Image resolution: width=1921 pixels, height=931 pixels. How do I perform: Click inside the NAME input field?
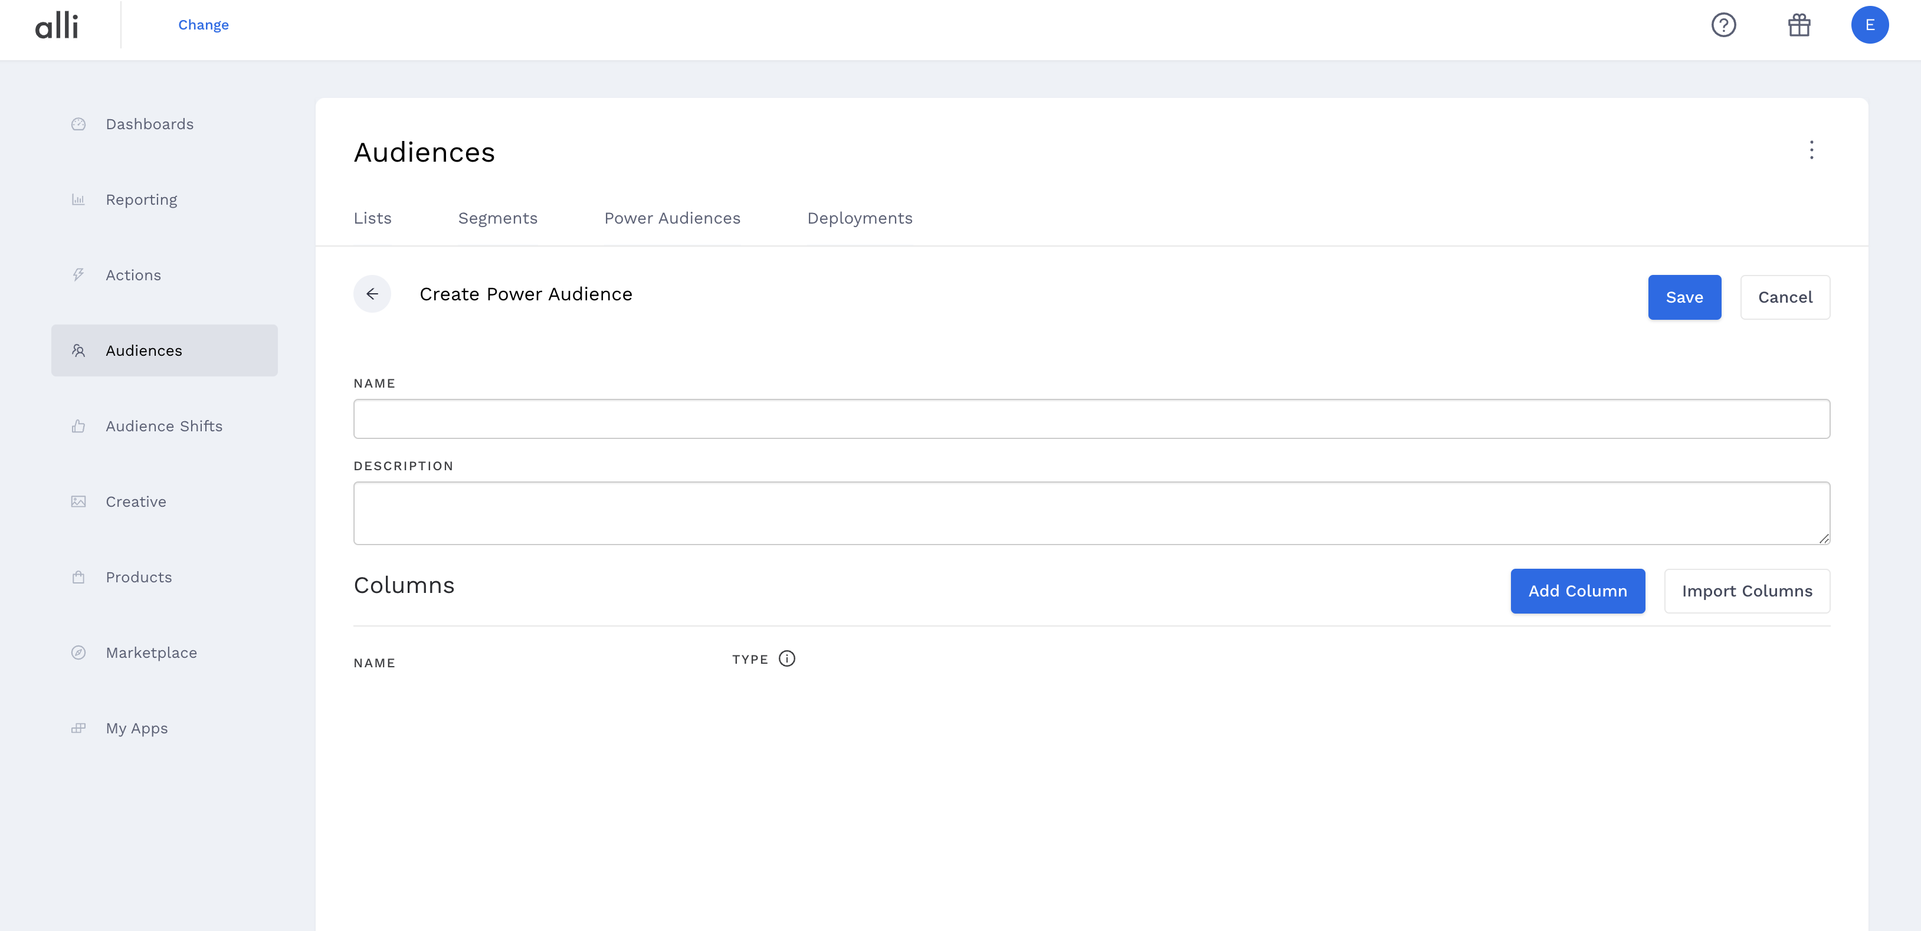point(1091,418)
